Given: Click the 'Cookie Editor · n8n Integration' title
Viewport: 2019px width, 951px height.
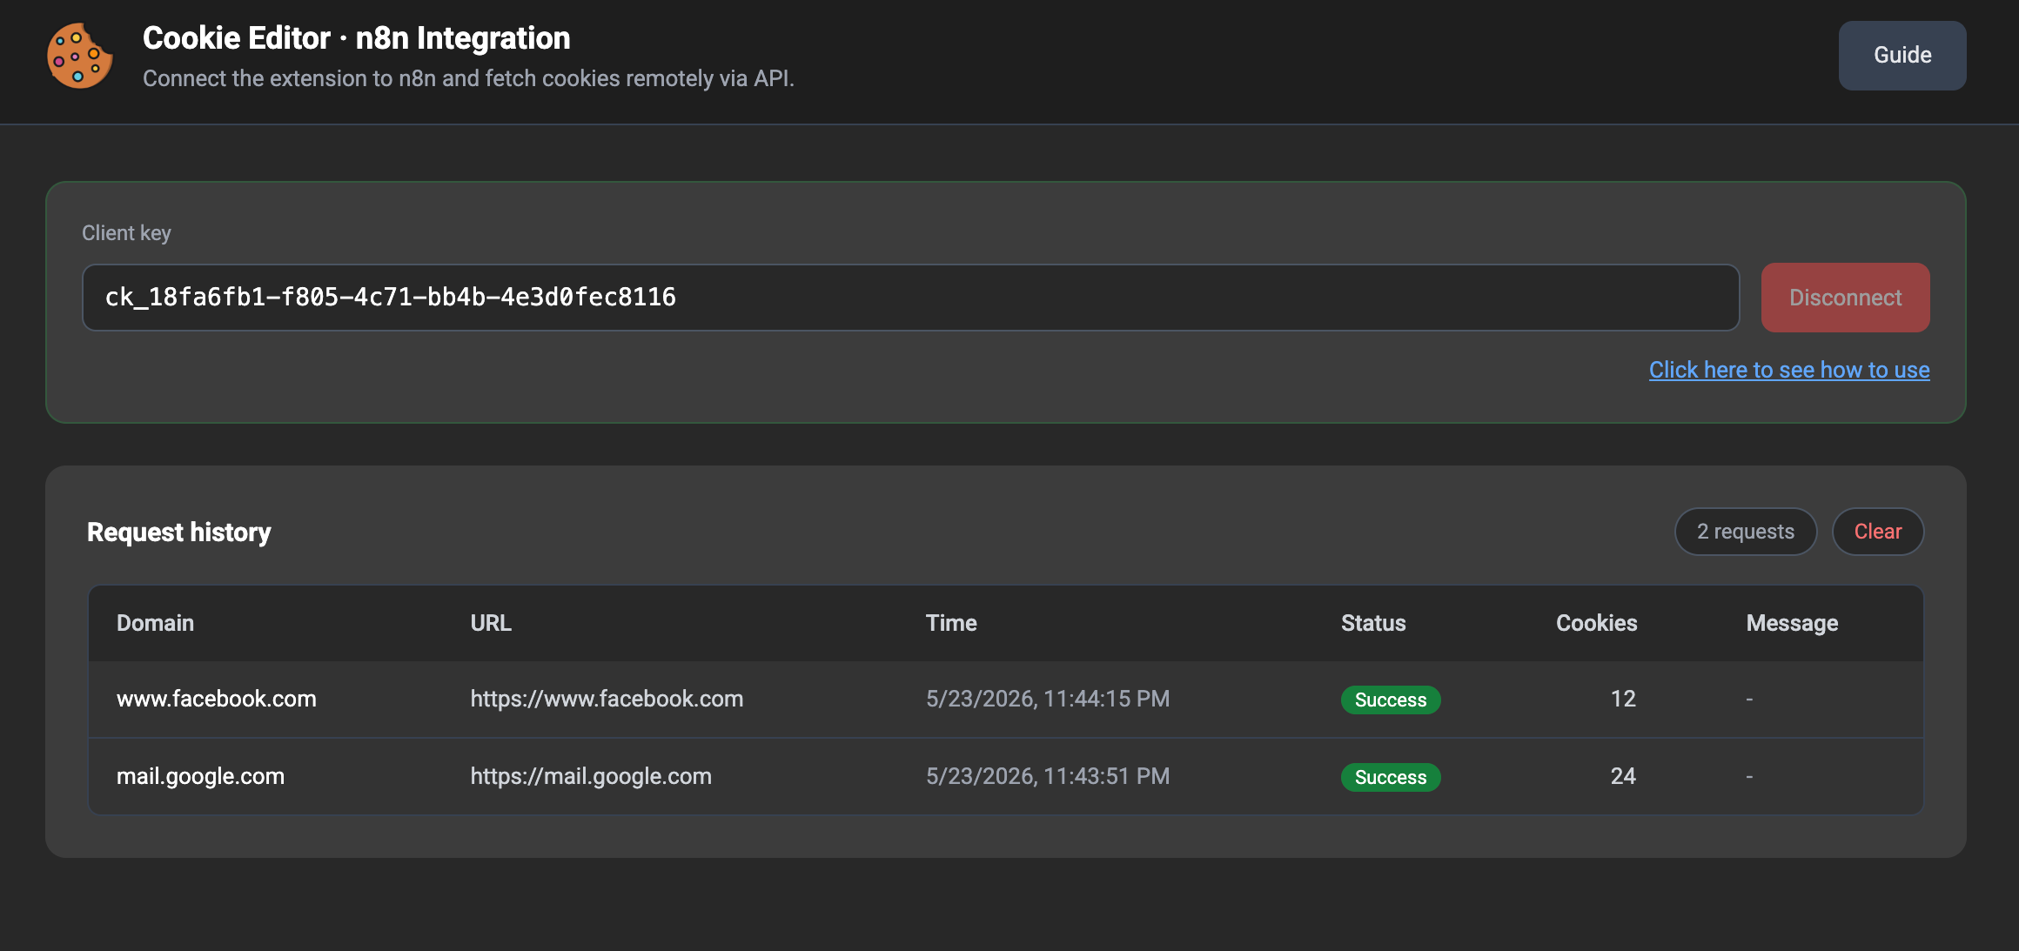Looking at the screenshot, I should [357, 38].
